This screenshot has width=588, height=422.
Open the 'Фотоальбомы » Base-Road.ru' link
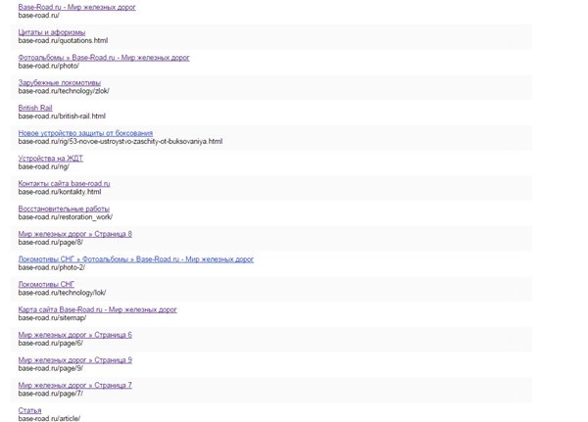tap(104, 58)
